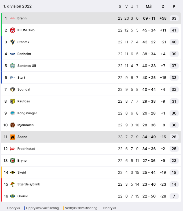Click the Åsane team logo

pos(13,137)
